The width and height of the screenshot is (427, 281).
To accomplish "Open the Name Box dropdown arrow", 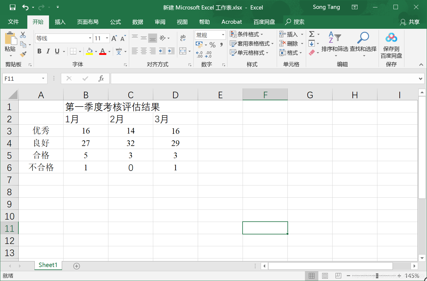I will tap(43, 78).
